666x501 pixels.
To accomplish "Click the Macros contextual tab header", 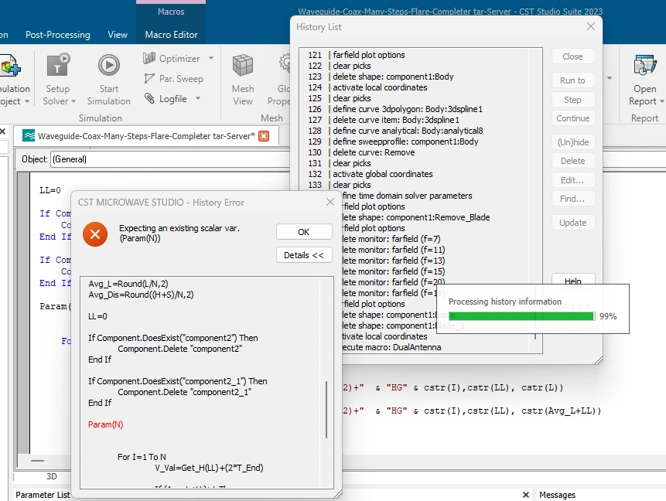I will click(x=171, y=12).
